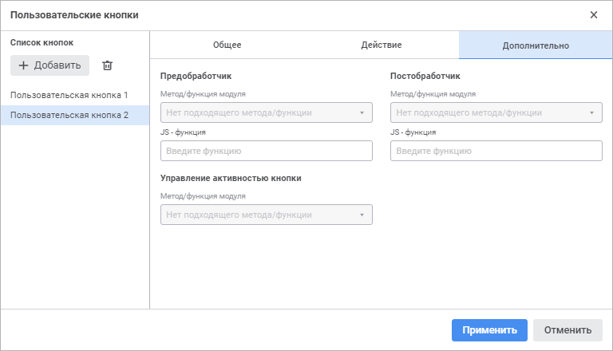The height and width of the screenshot is (351, 613).
Task: Click the Применить button
Action: [x=489, y=330]
